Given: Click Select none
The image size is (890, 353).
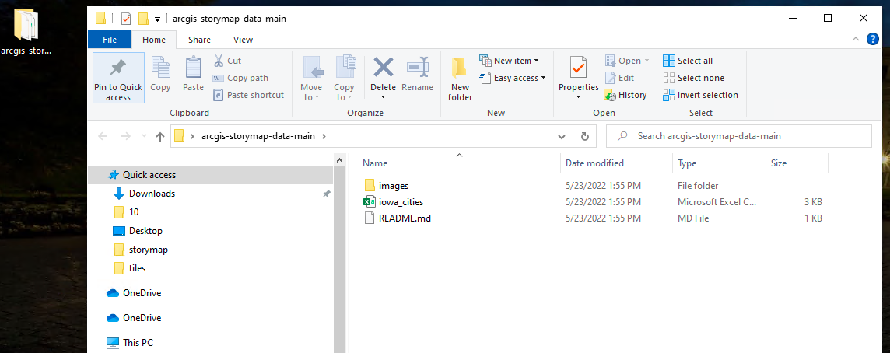Looking at the screenshot, I should pyautogui.click(x=694, y=78).
